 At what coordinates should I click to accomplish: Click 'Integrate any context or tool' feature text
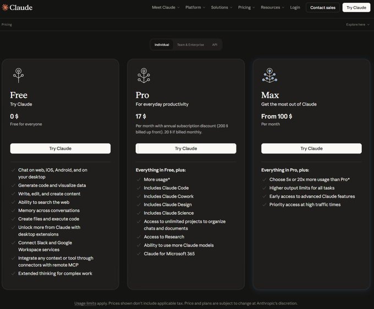tap(56, 262)
